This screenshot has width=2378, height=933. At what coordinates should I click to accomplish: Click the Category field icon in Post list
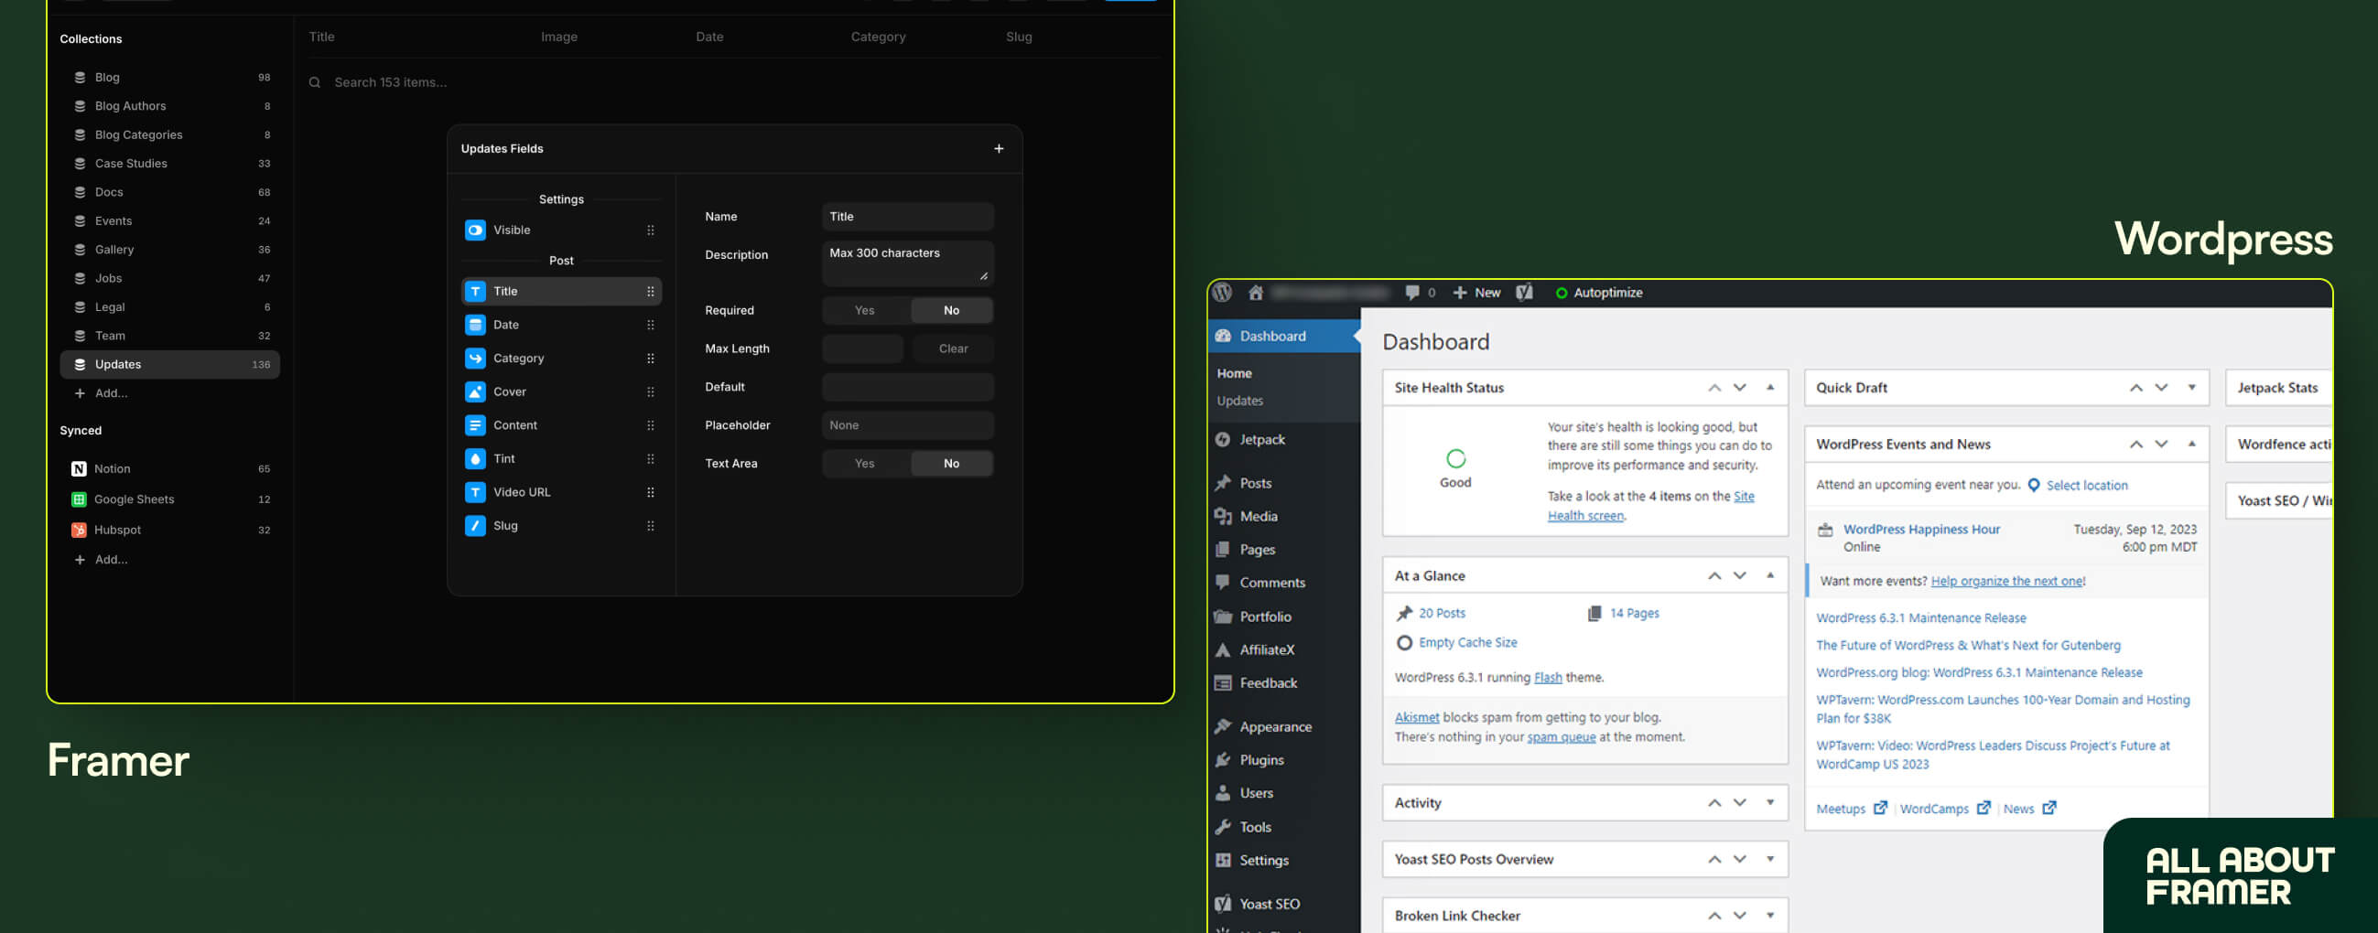(474, 358)
